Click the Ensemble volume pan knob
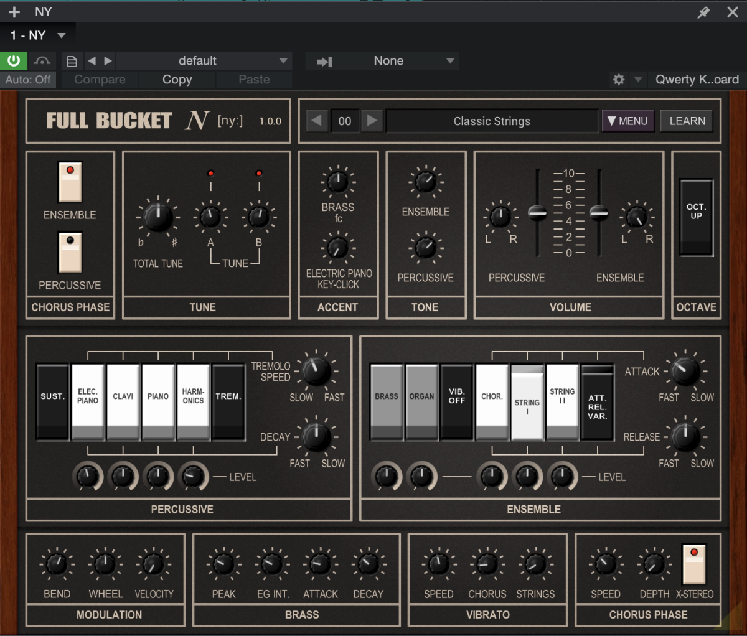Screen dimensions: 747x636 pyautogui.click(x=636, y=217)
